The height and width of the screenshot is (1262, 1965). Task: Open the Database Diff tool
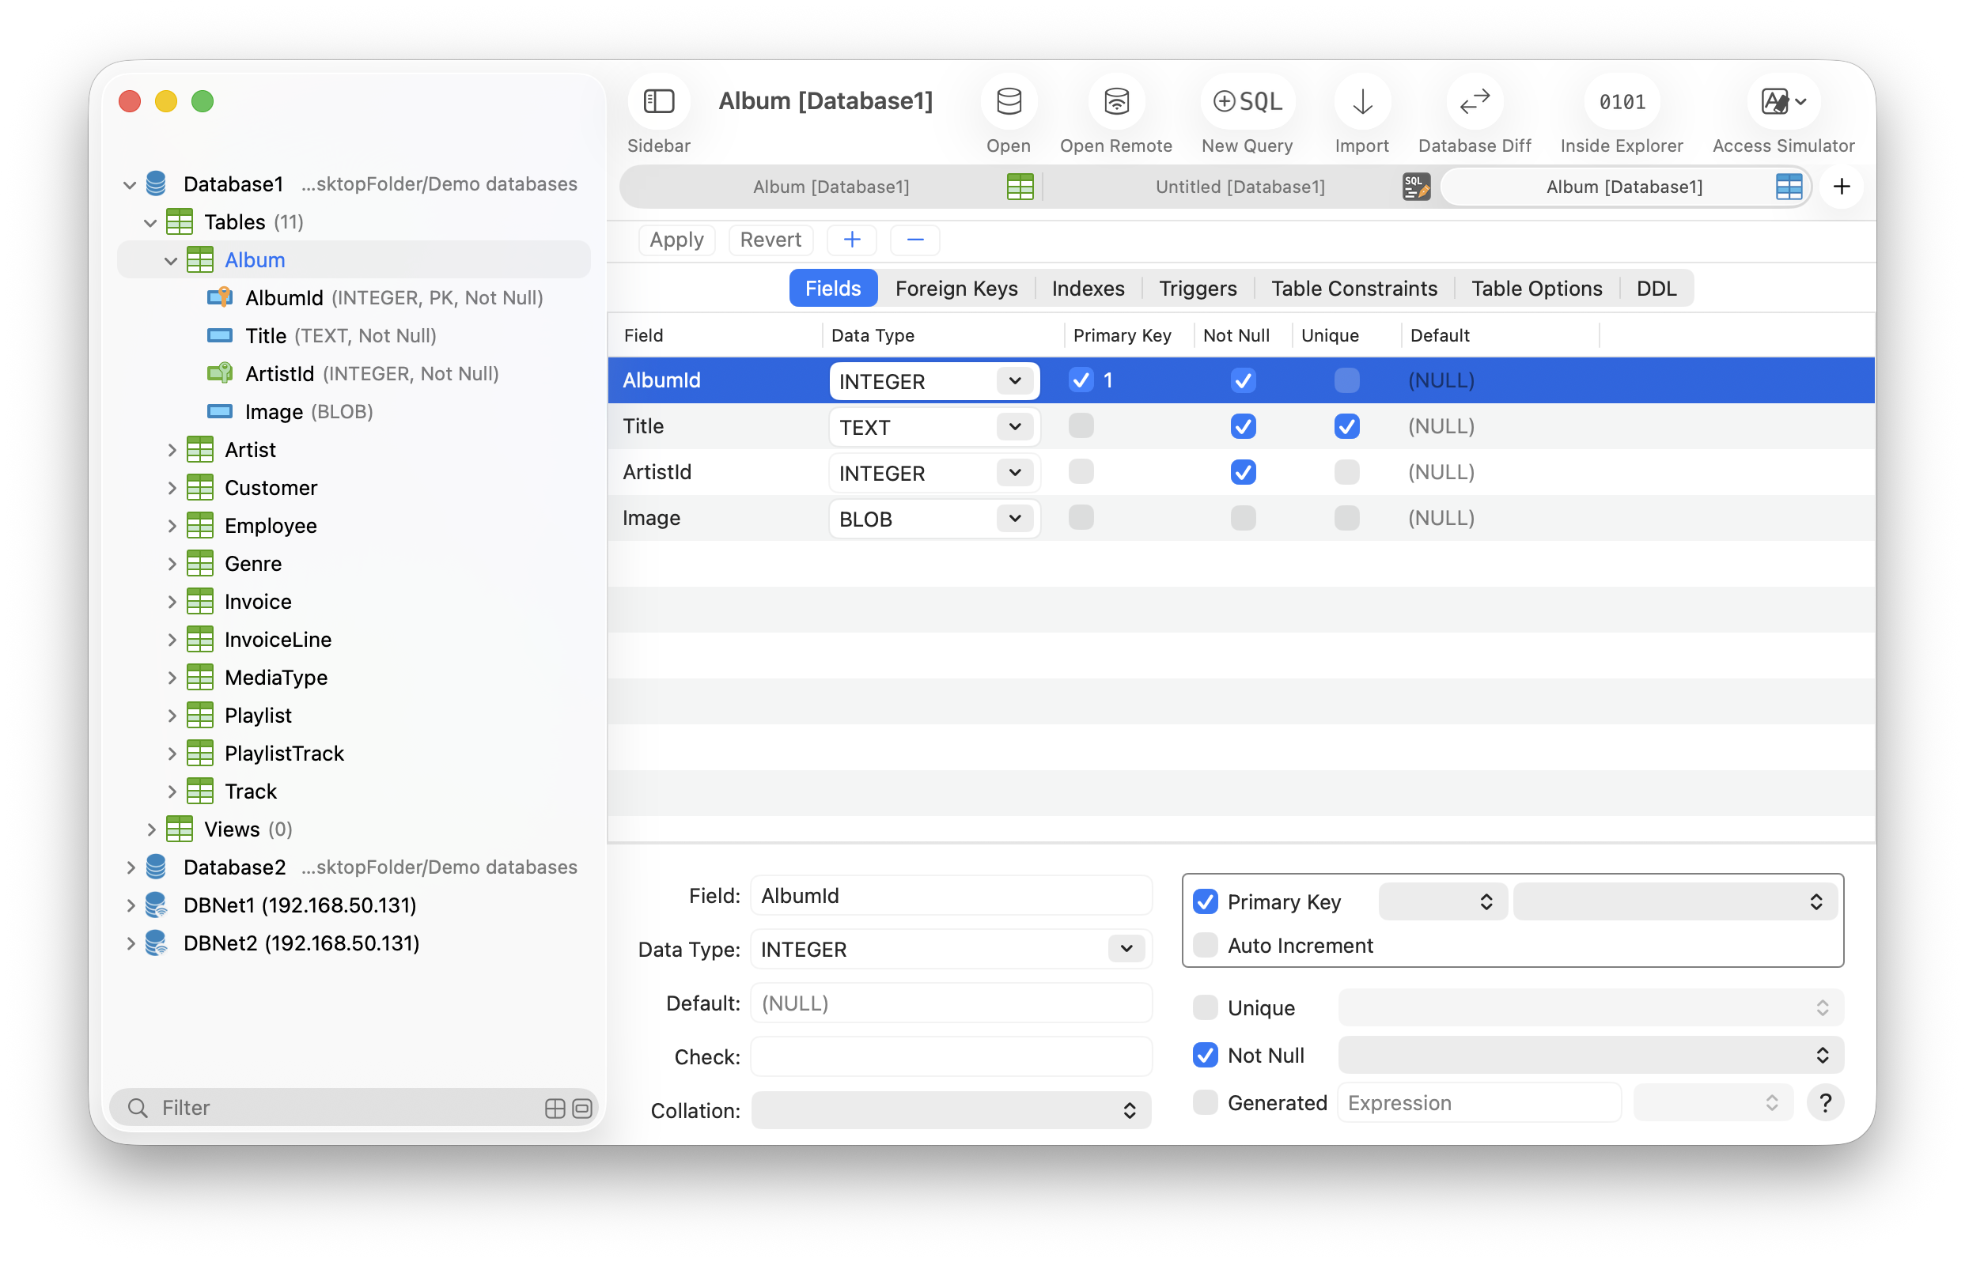[x=1474, y=102]
